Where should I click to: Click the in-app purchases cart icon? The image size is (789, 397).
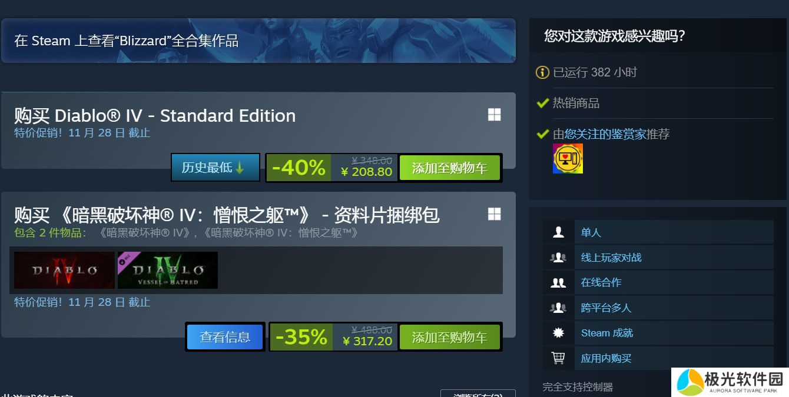coord(558,358)
